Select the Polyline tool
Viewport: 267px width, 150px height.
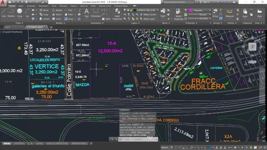click(11, 13)
